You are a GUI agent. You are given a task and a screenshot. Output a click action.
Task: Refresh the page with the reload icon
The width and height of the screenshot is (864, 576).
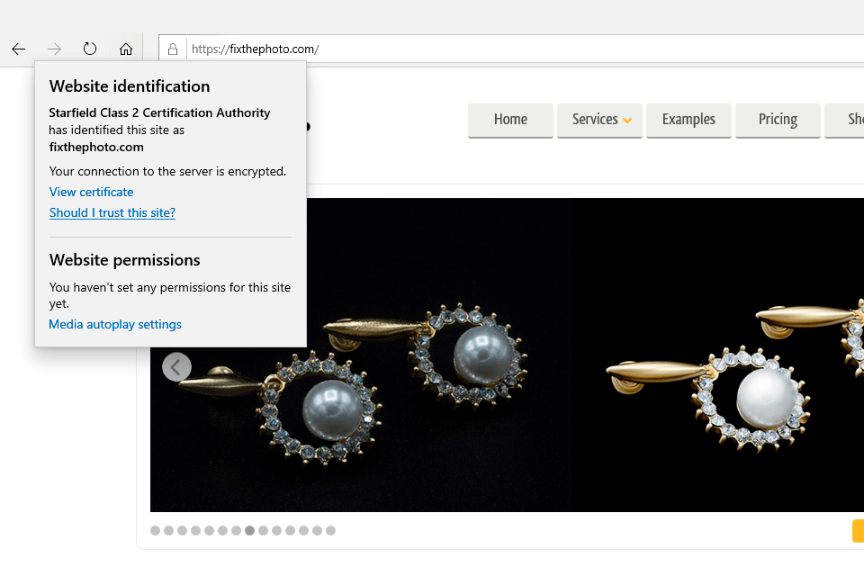(x=90, y=49)
